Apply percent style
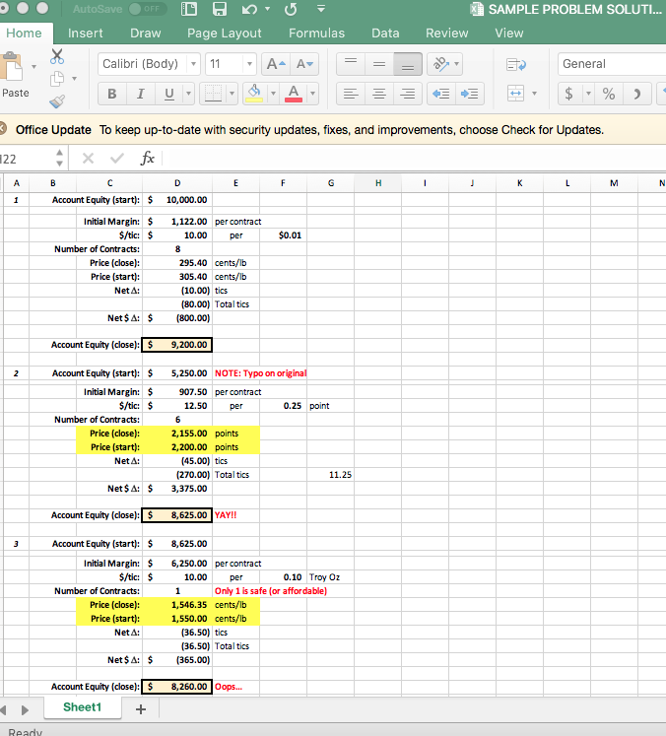This screenshot has height=736, width=666. click(609, 94)
